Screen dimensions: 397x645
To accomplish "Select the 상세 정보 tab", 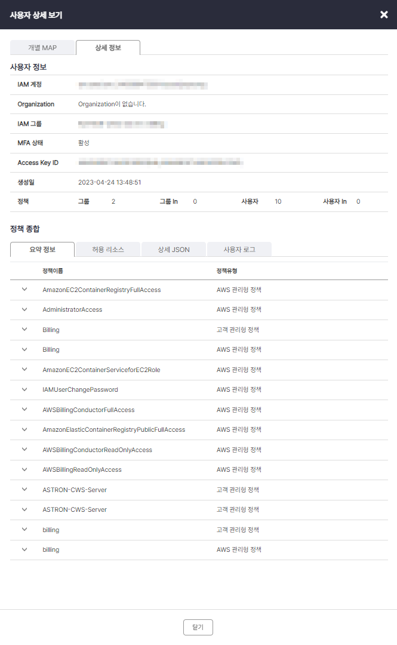I will point(108,47).
